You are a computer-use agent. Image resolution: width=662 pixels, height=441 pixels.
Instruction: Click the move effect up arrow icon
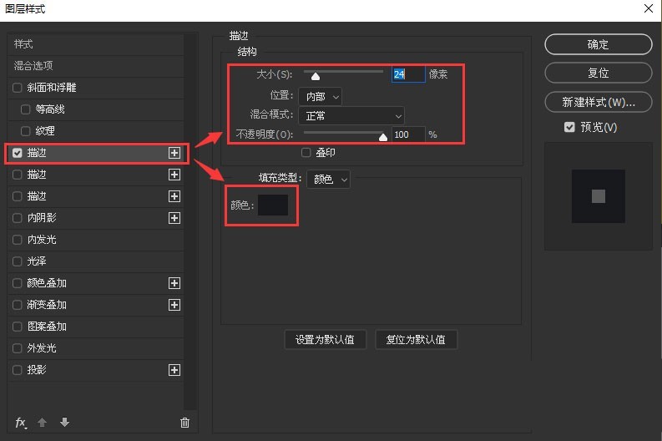click(43, 422)
